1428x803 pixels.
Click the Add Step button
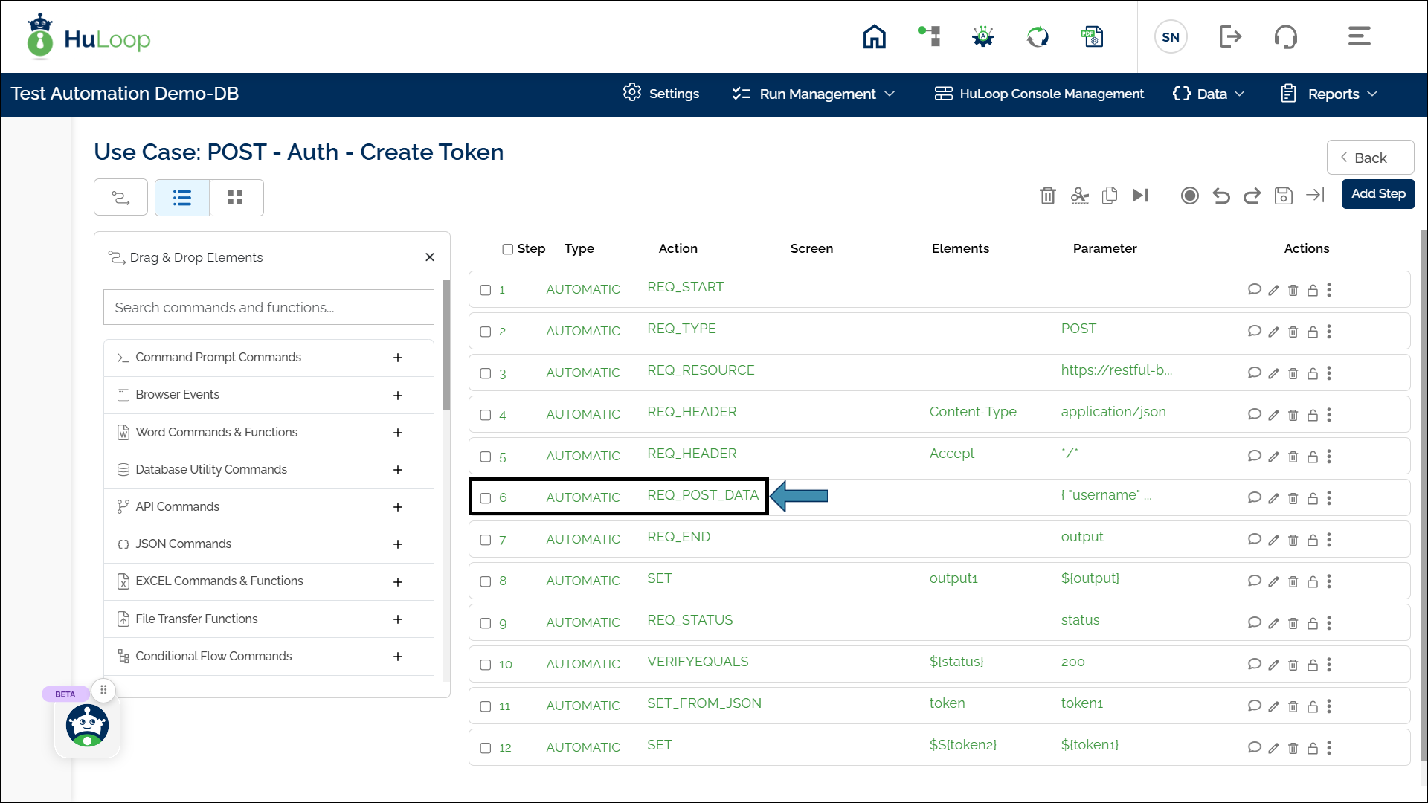pyautogui.click(x=1377, y=194)
